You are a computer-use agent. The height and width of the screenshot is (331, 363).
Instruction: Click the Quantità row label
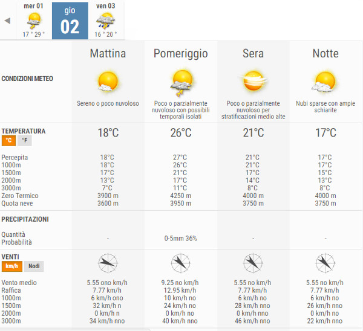point(13,234)
